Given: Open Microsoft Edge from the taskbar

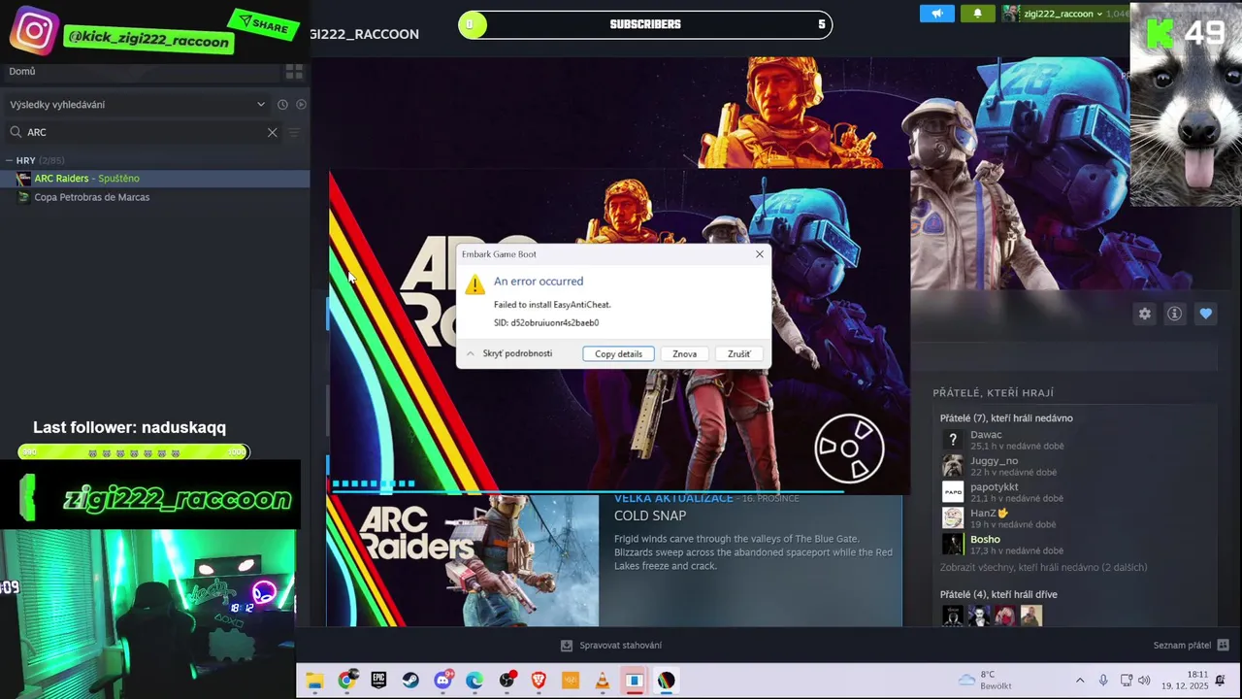Looking at the screenshot, I should [x=474, y=681].
